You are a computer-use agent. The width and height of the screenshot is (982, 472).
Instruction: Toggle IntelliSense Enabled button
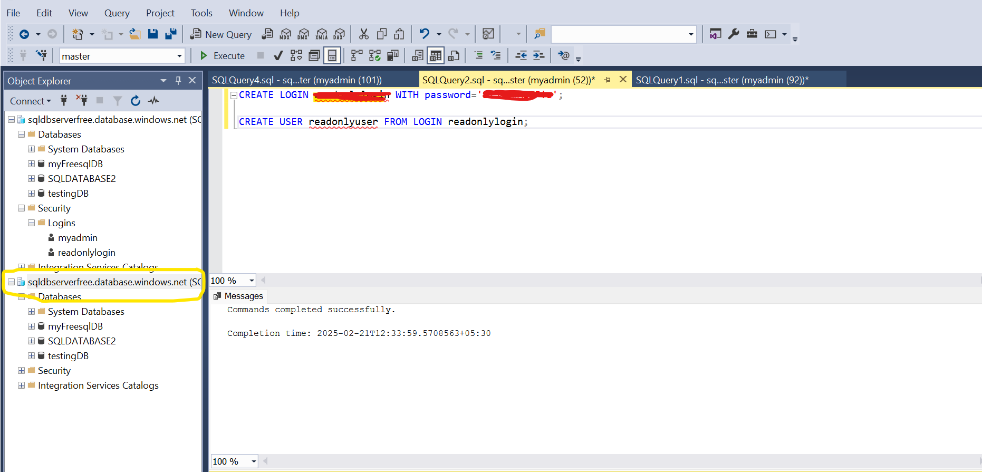332,55
